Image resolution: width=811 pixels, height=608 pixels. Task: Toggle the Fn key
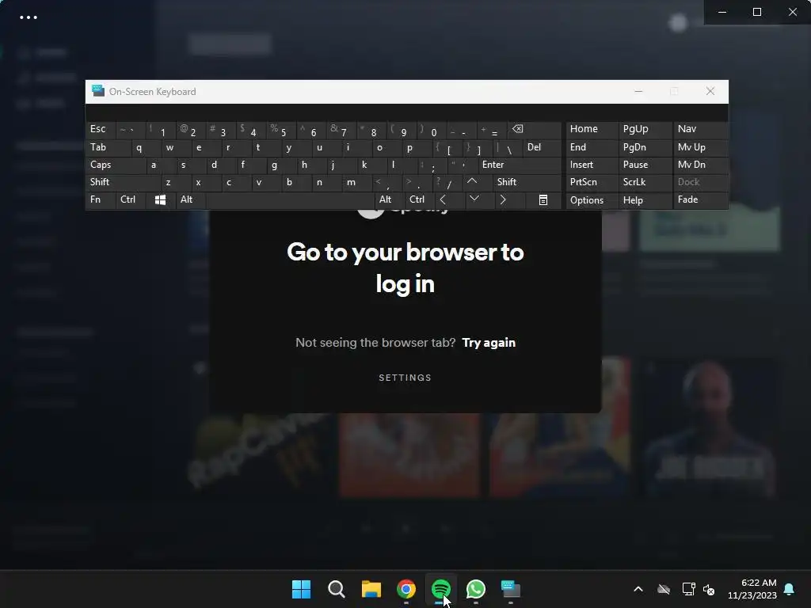101,200
